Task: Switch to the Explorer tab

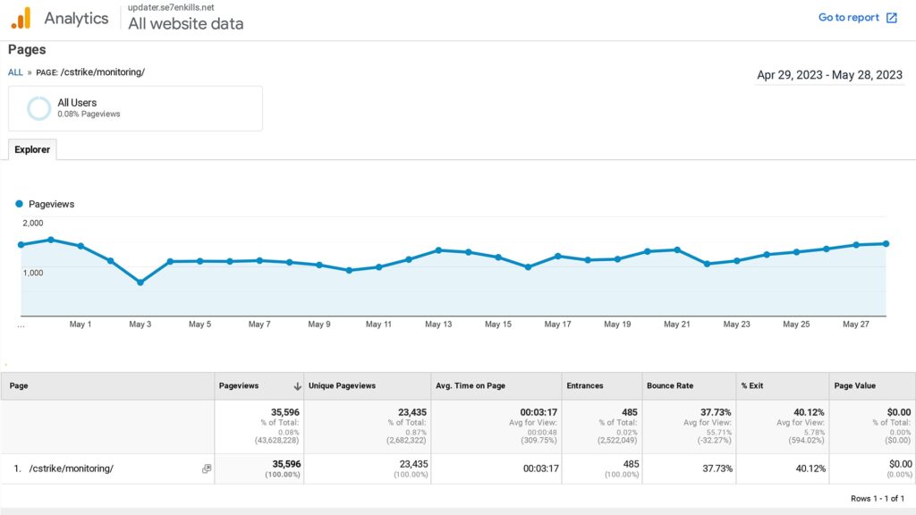Action: point(32,149)
